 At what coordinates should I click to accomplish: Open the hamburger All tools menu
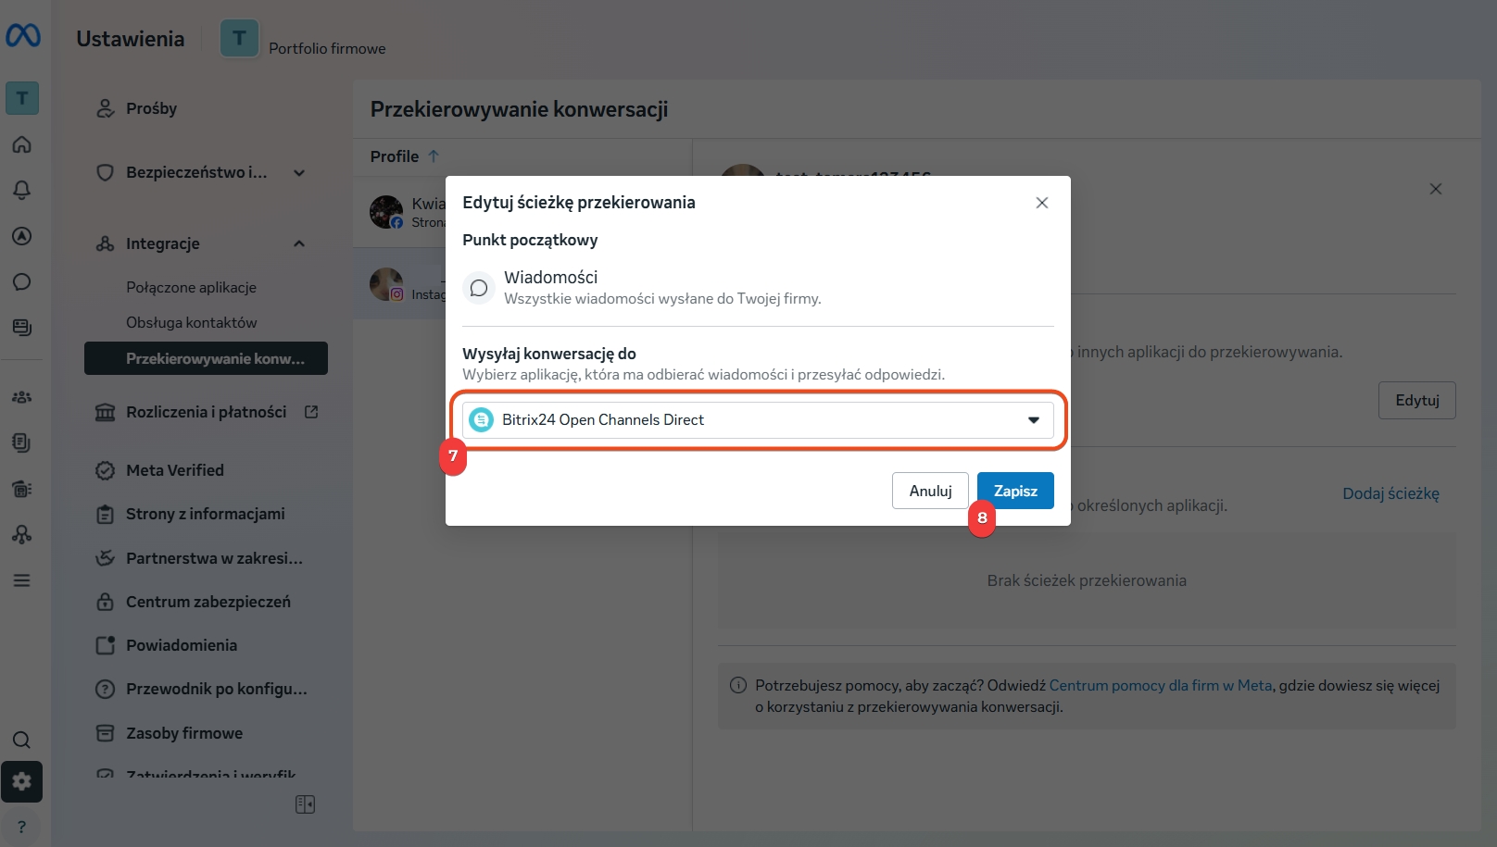[x=22, y=580]
